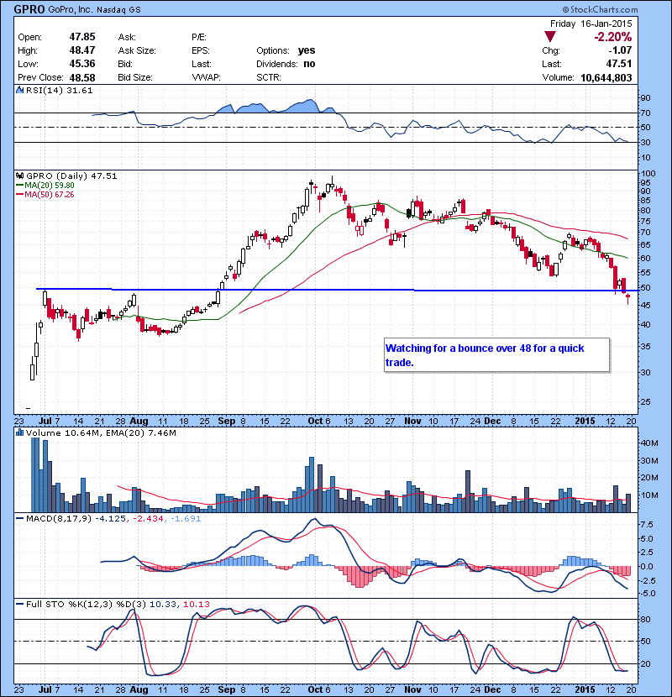The image size is (672, 697).
Task: Click the Aug label on the bottom date axis
Action: point(139,689)
